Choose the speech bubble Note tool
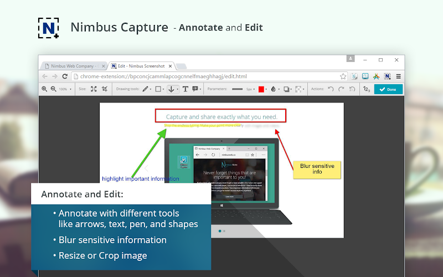This screenshot has width=443, height=277. click(x=195, y=89)
